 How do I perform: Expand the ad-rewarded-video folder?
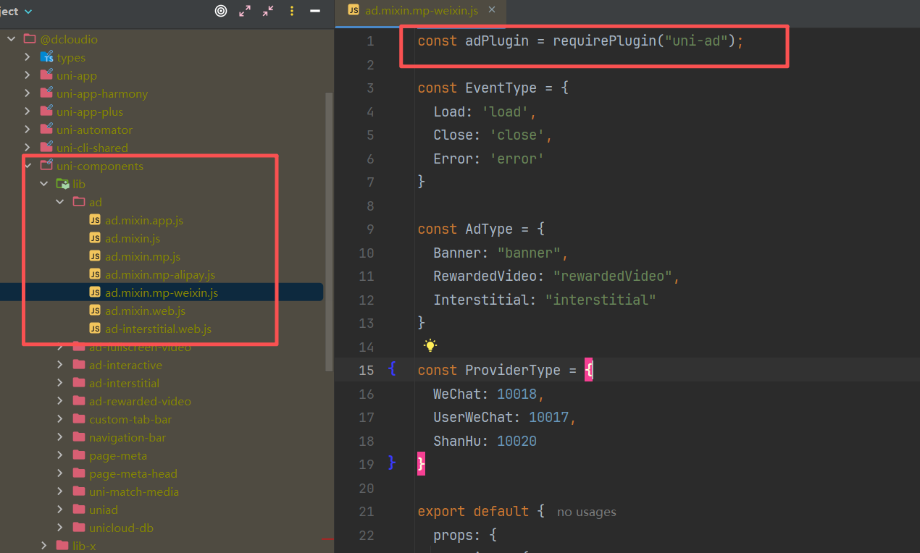point(61,401)
